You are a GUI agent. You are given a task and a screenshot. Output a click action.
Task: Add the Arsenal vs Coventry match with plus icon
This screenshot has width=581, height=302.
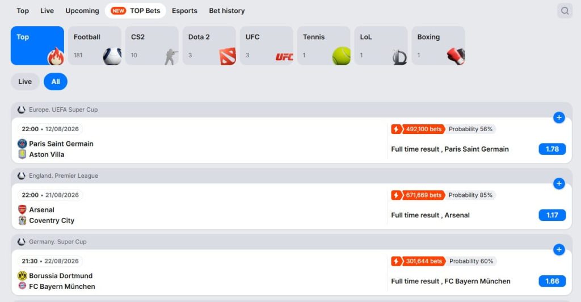[559, 183]
